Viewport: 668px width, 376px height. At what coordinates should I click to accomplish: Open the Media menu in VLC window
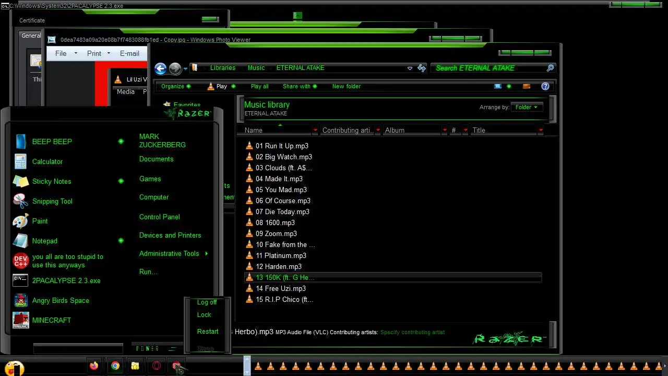[125, 91]
